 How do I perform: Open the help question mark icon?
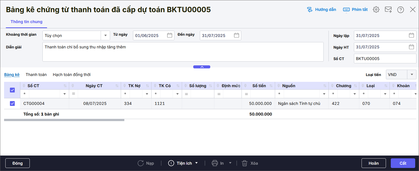pyautogui.click(x=400, y=10)
